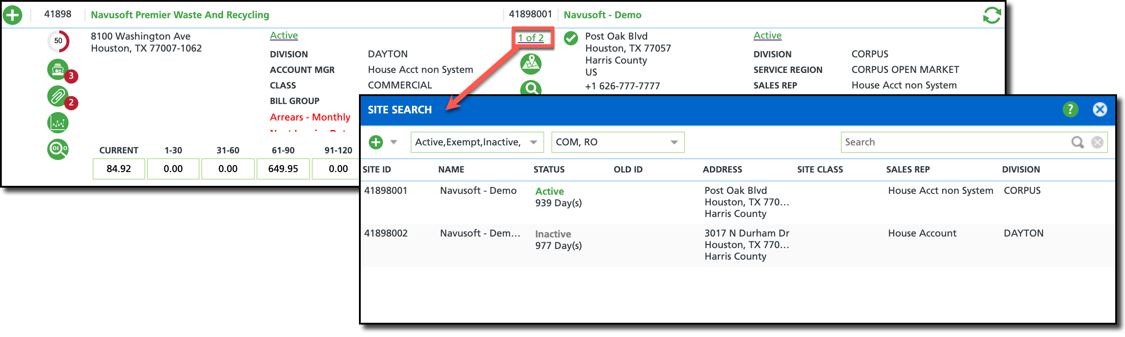The width and height of the screenshot is (1125, 337).
Task: Sort by DIVISION column header in Site Search
Action: 1021,169
